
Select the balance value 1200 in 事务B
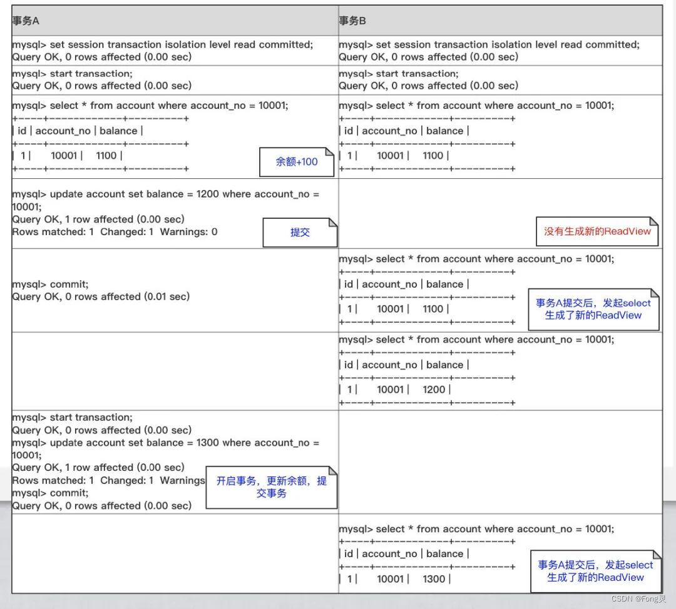point(434,390)
